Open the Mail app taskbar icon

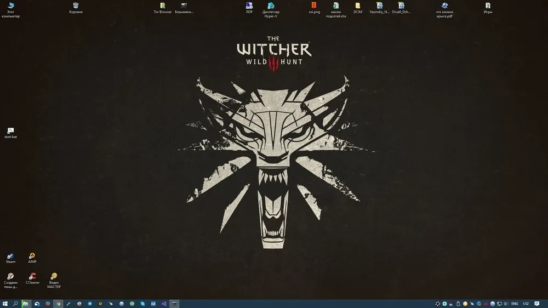(x=37, y=304)
